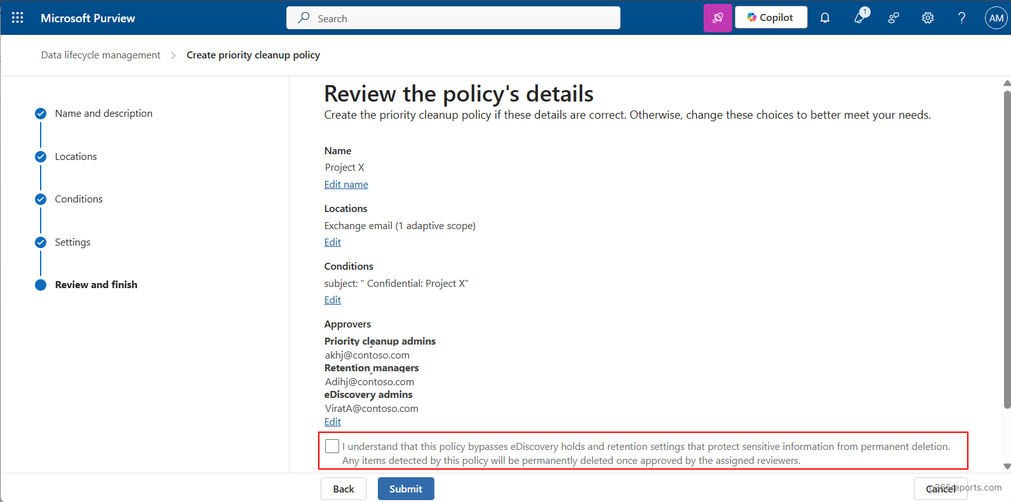The height and width of the screenshot is (502, 1011).
Task: Open the AM account avatar
Action: click(x=996, y=18)
